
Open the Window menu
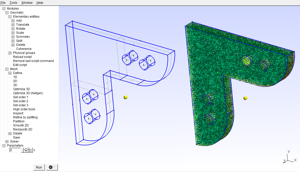tap(27, 3)
